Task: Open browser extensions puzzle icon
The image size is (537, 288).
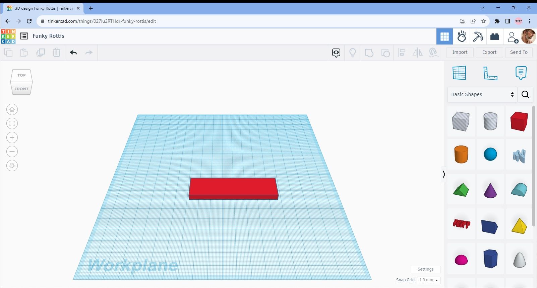Action: point(497,21)
